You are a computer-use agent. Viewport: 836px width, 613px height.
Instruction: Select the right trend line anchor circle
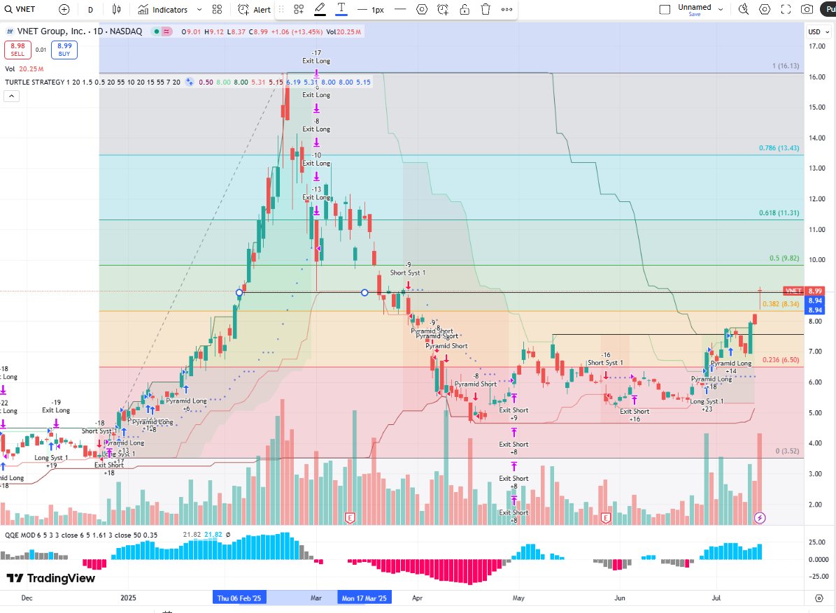coord(364,292)
